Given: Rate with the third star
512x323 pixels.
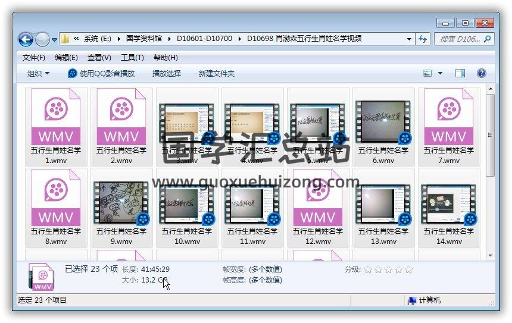Looking at the screenshot, I should pyautogui.click(x=389, y=269).
